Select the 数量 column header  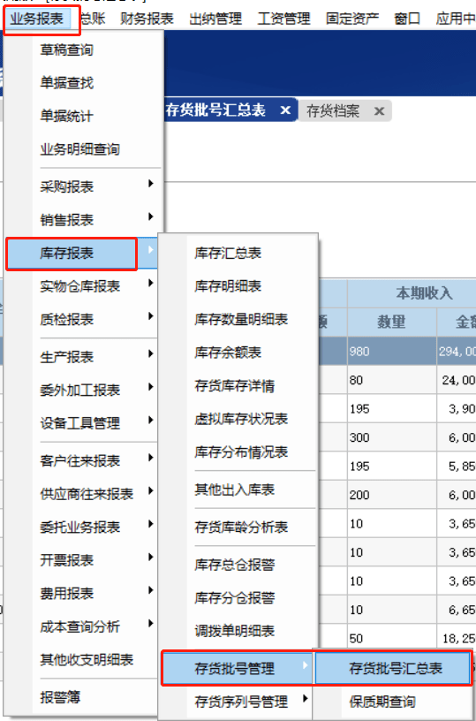pos(392,323)
